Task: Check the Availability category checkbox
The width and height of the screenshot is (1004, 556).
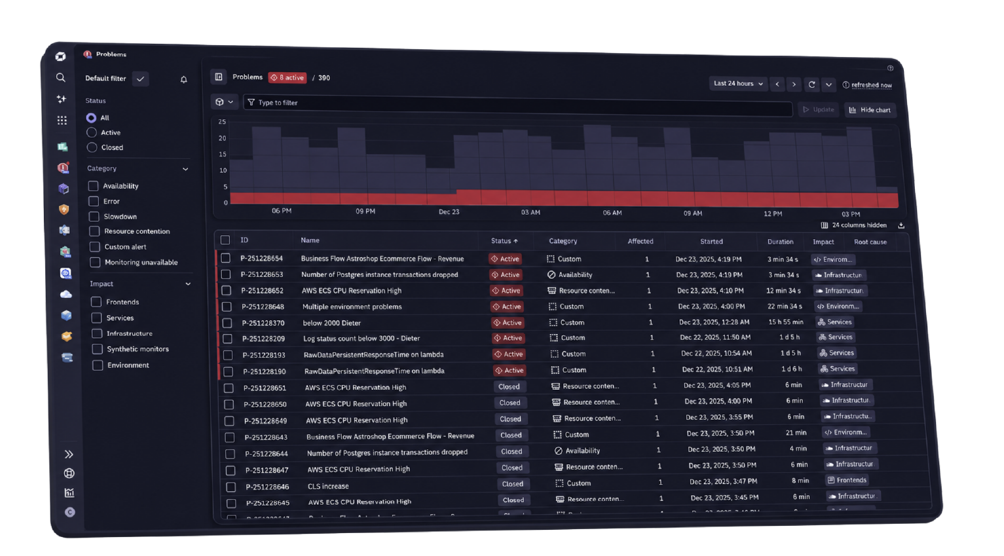Action: [x=93, y=186]
